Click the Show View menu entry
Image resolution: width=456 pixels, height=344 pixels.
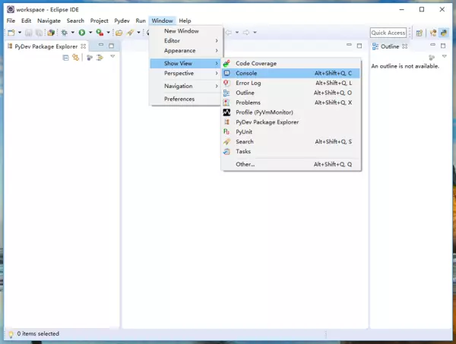(x=185, y=63)
